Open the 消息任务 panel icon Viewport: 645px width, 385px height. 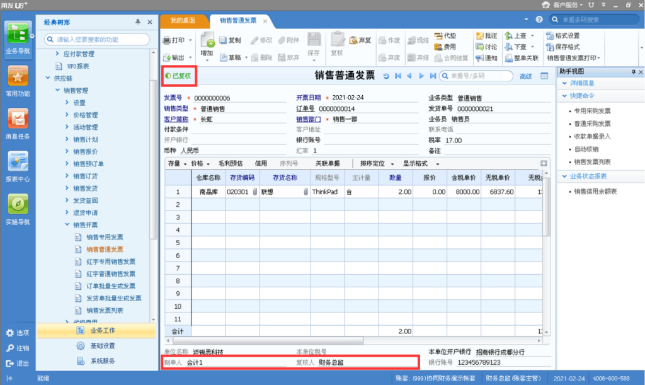coord(17,123)
